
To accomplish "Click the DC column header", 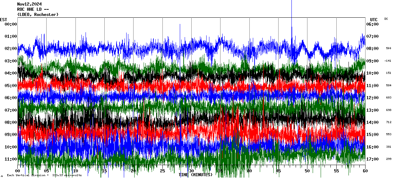I will coord(386,19).
